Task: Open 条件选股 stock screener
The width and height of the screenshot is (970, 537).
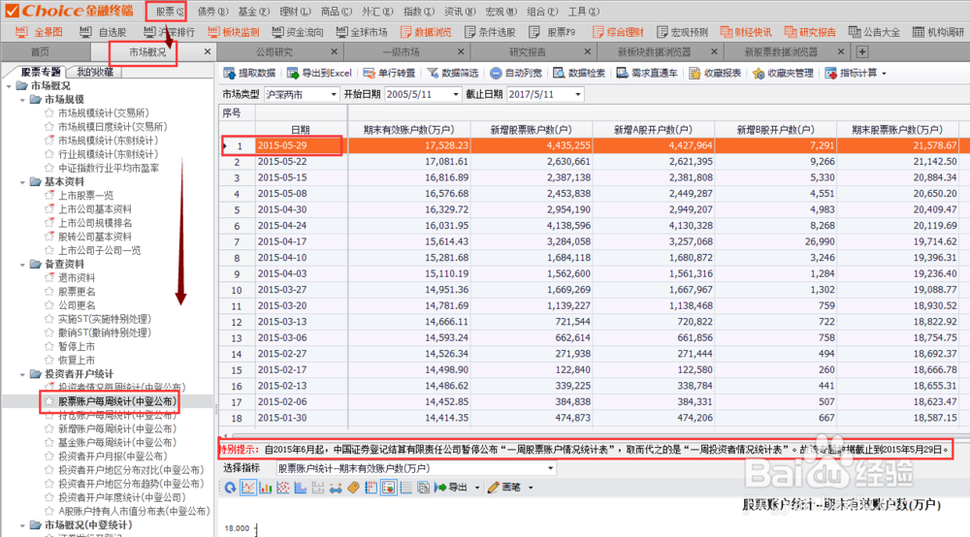Action: pos(490,32)
